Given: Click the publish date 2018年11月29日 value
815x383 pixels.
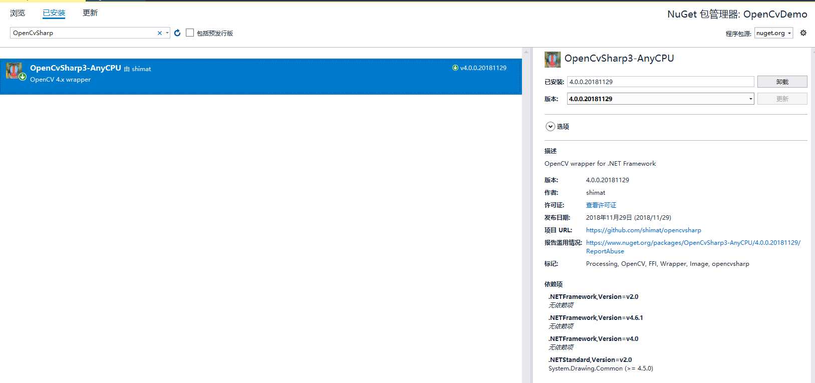Looking at the screenshot, I should coord(629,218).
